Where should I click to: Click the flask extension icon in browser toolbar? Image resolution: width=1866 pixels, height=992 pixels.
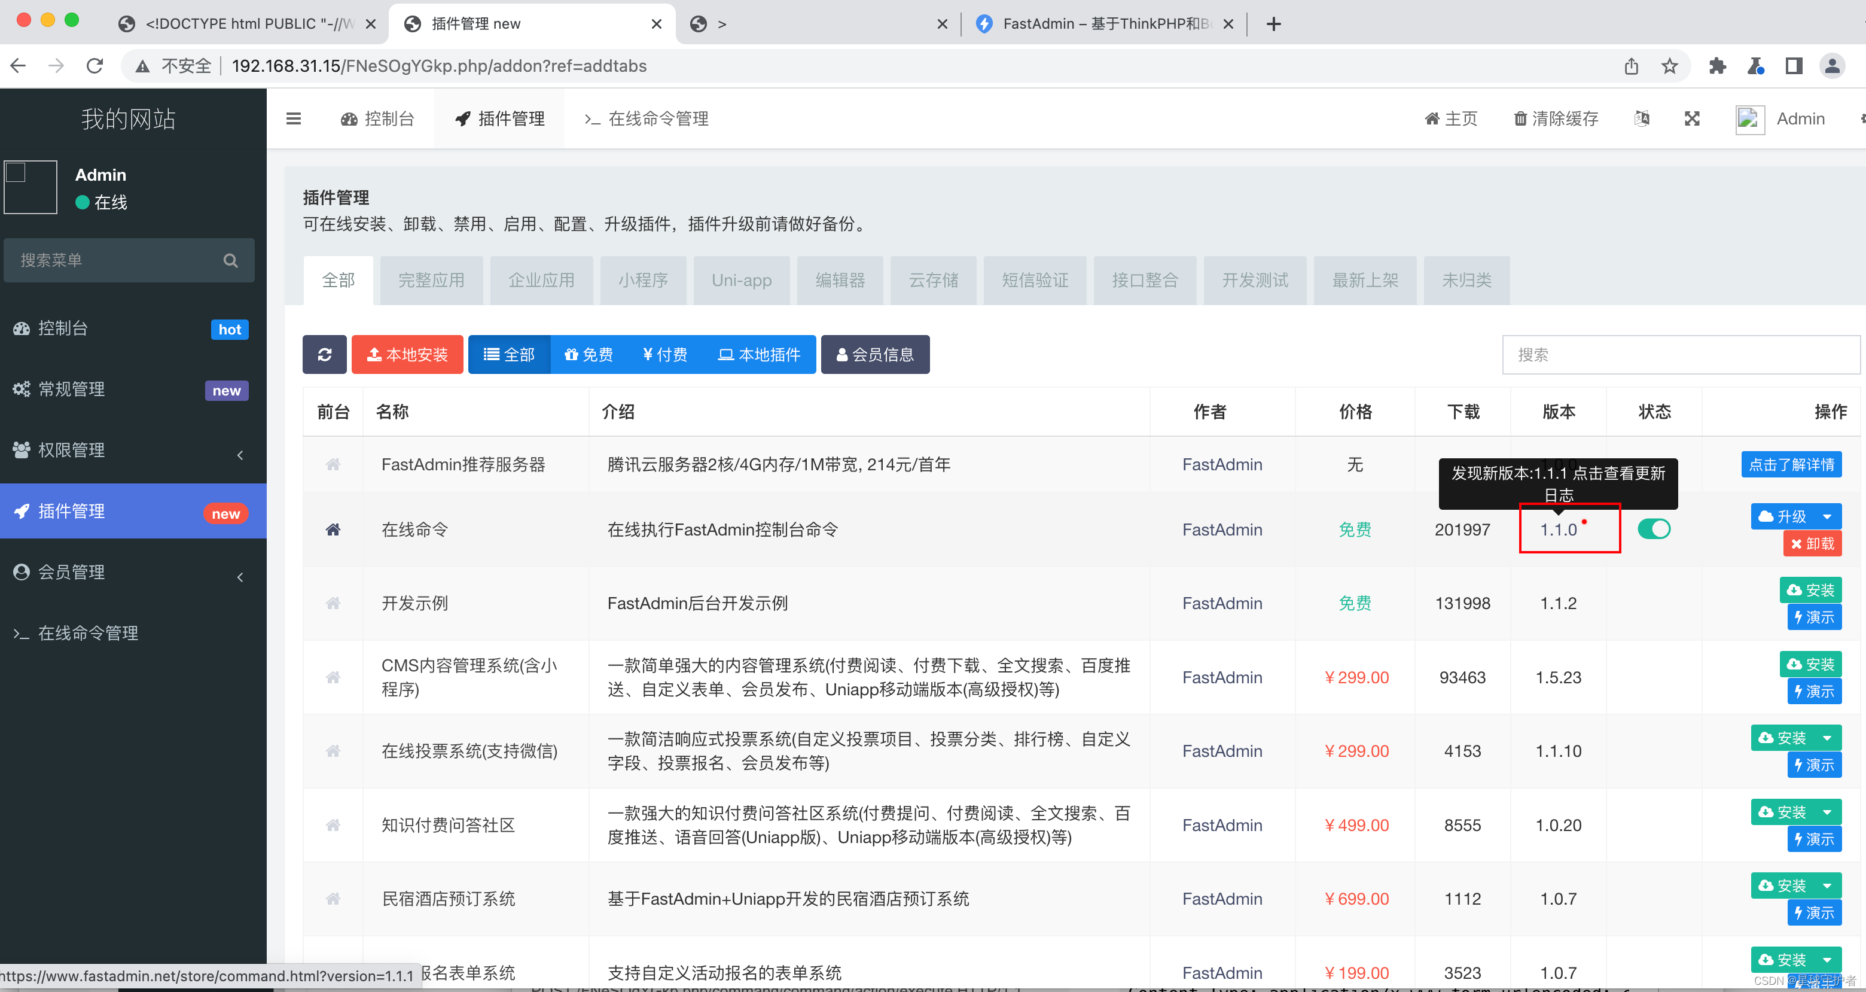click(1756, 66)
